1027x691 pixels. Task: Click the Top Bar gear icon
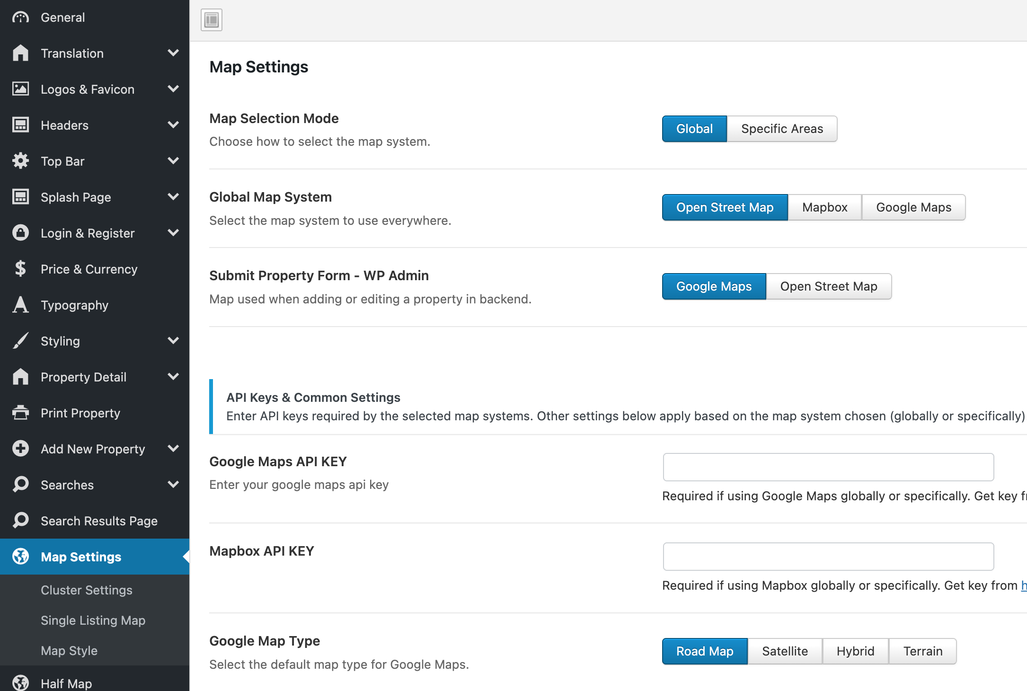point(20,161)
